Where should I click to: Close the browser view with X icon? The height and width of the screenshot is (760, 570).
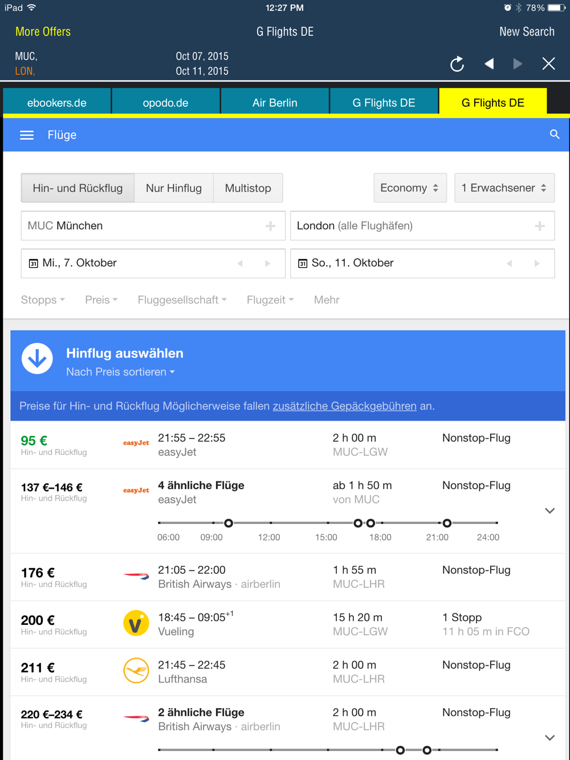point(548,64)
